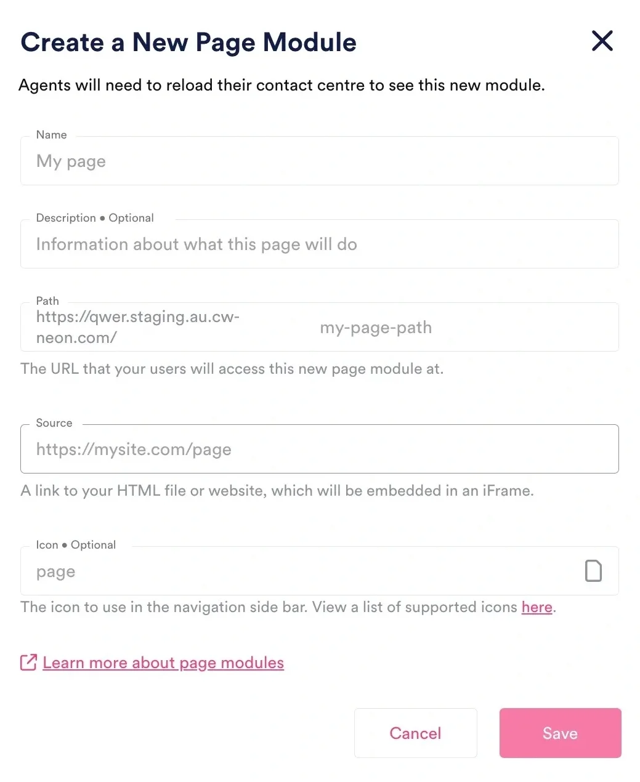Click the staging URL prefix in Path

coord(138,328)
